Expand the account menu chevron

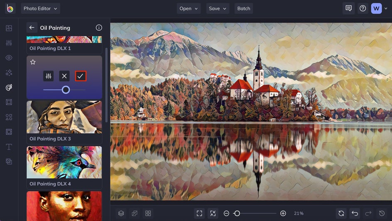point(386,8)
